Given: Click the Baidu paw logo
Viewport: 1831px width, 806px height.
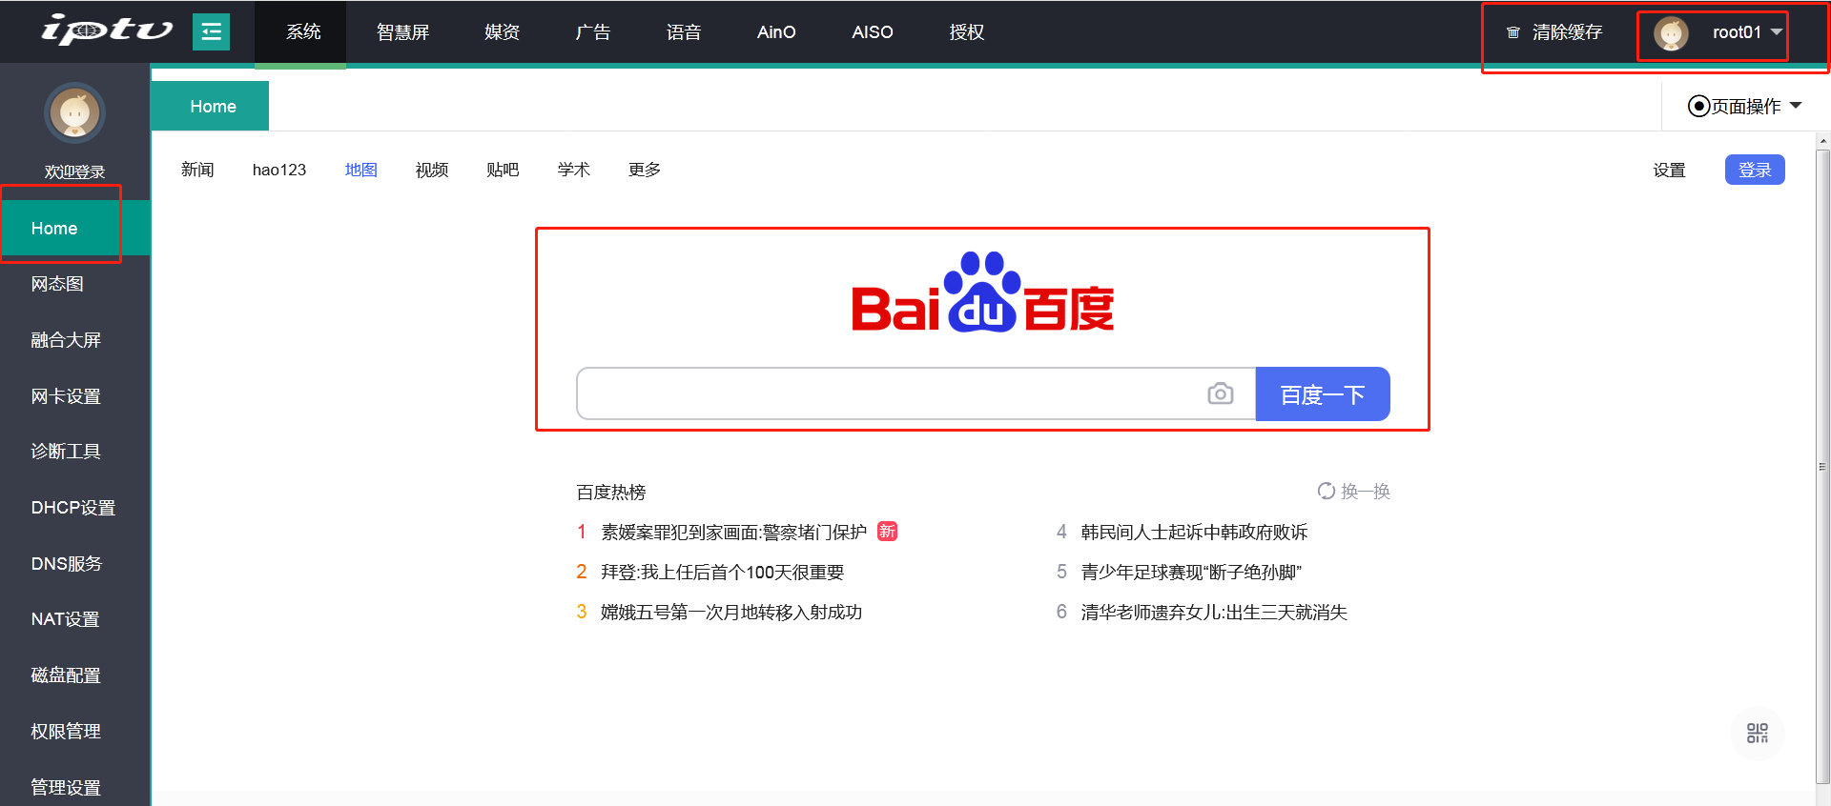Looking at the screenshot, I should pos(982,292).
